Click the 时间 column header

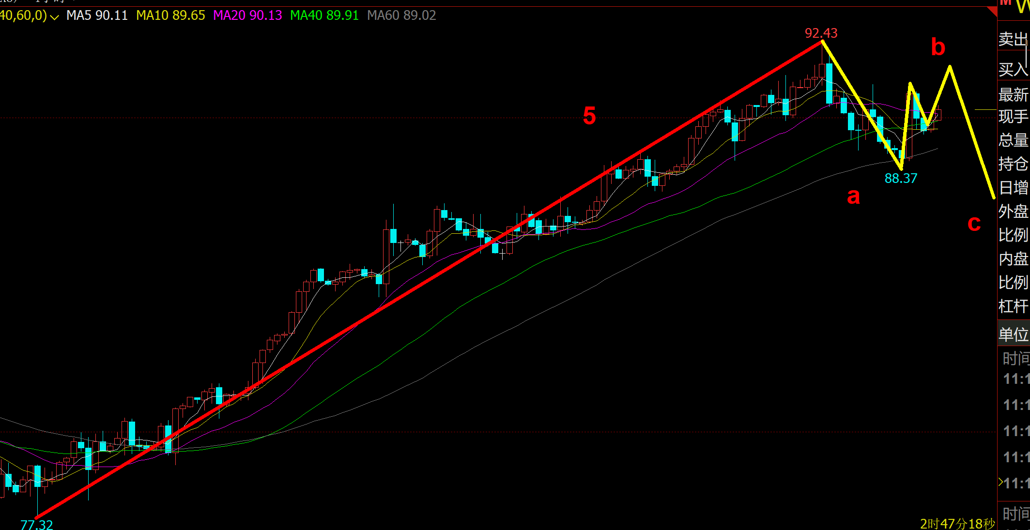1015,359
